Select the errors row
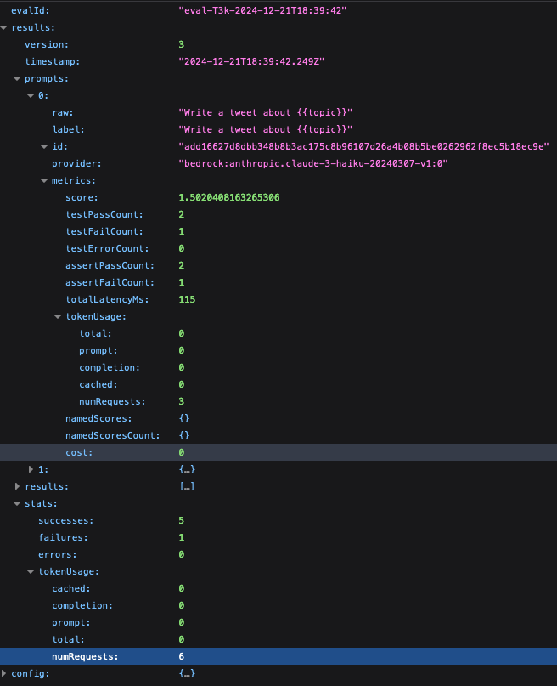 tap(278, 555)
